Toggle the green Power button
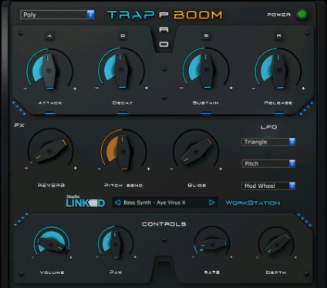327x288 pixels. [302, 15]
